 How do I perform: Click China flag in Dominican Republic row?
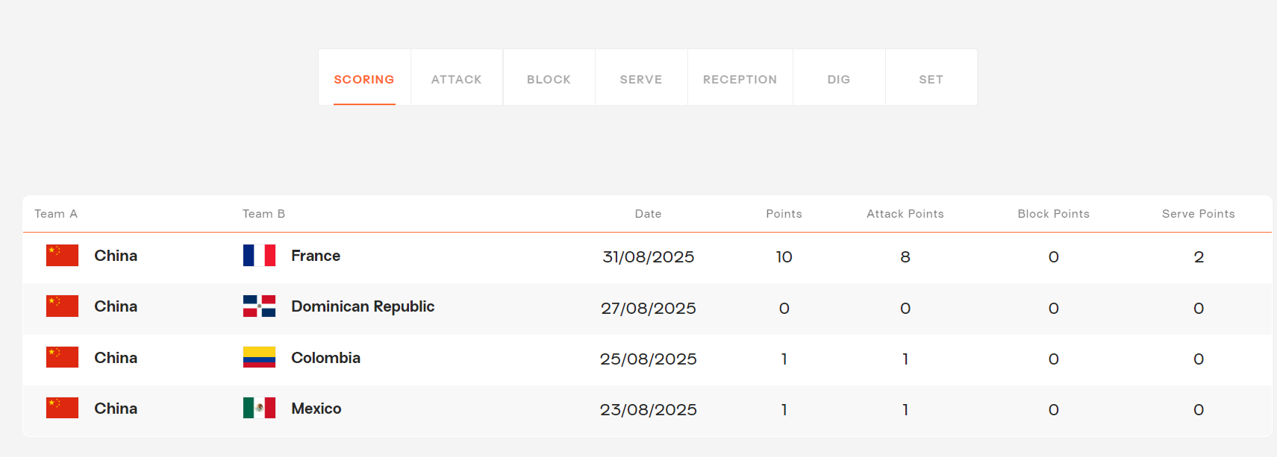[62, 306]
